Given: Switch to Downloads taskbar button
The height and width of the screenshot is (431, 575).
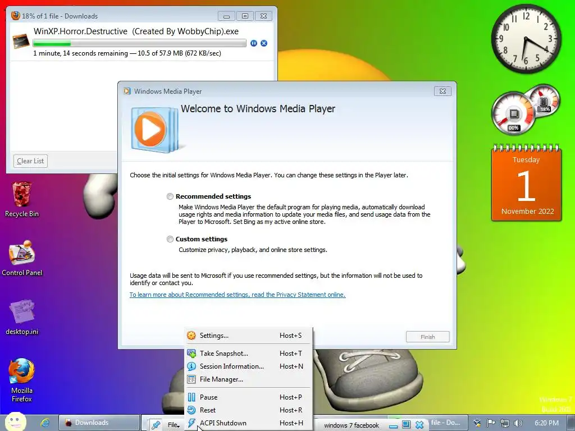Looking at the screenshot, I should point(99,423).
